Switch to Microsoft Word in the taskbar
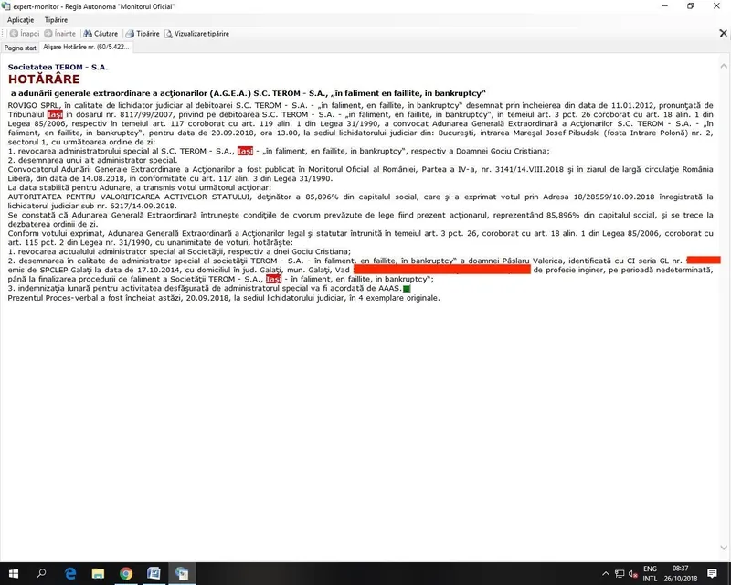Viewport: 731px width, 585px height. 155,573
